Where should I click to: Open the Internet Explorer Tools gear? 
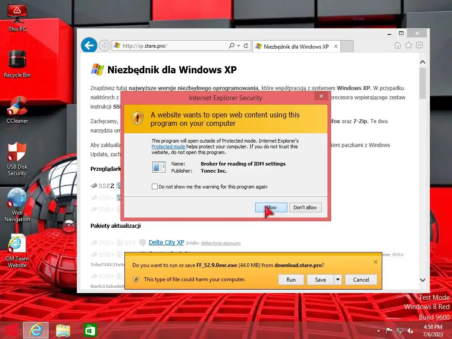click(419, 45)
